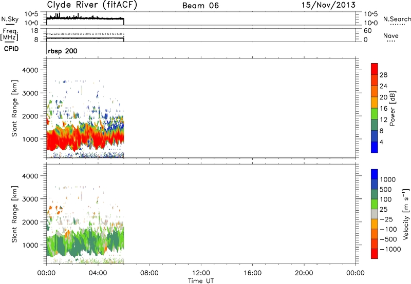Click the "N.Sky" legend label

[10, 19]
